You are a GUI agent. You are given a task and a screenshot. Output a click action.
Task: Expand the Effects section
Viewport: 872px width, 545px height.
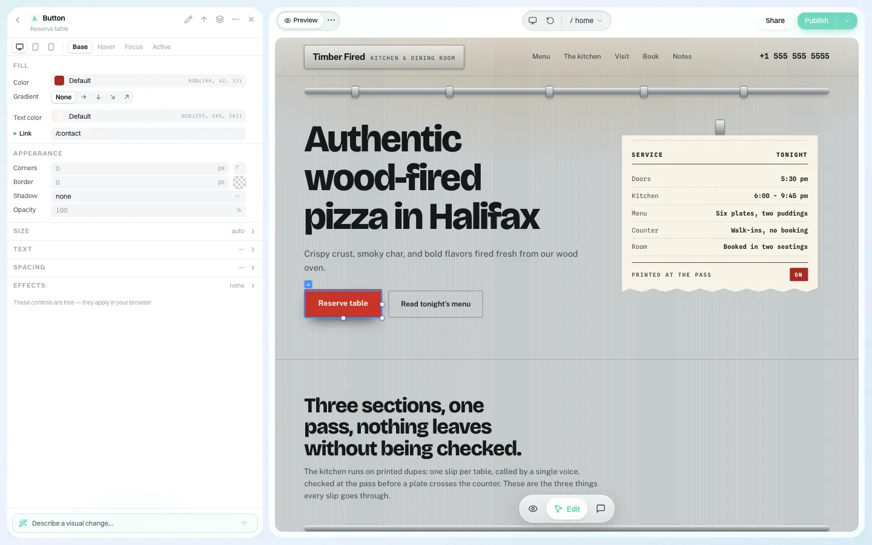pyautogui.click(x=134, y=286)
